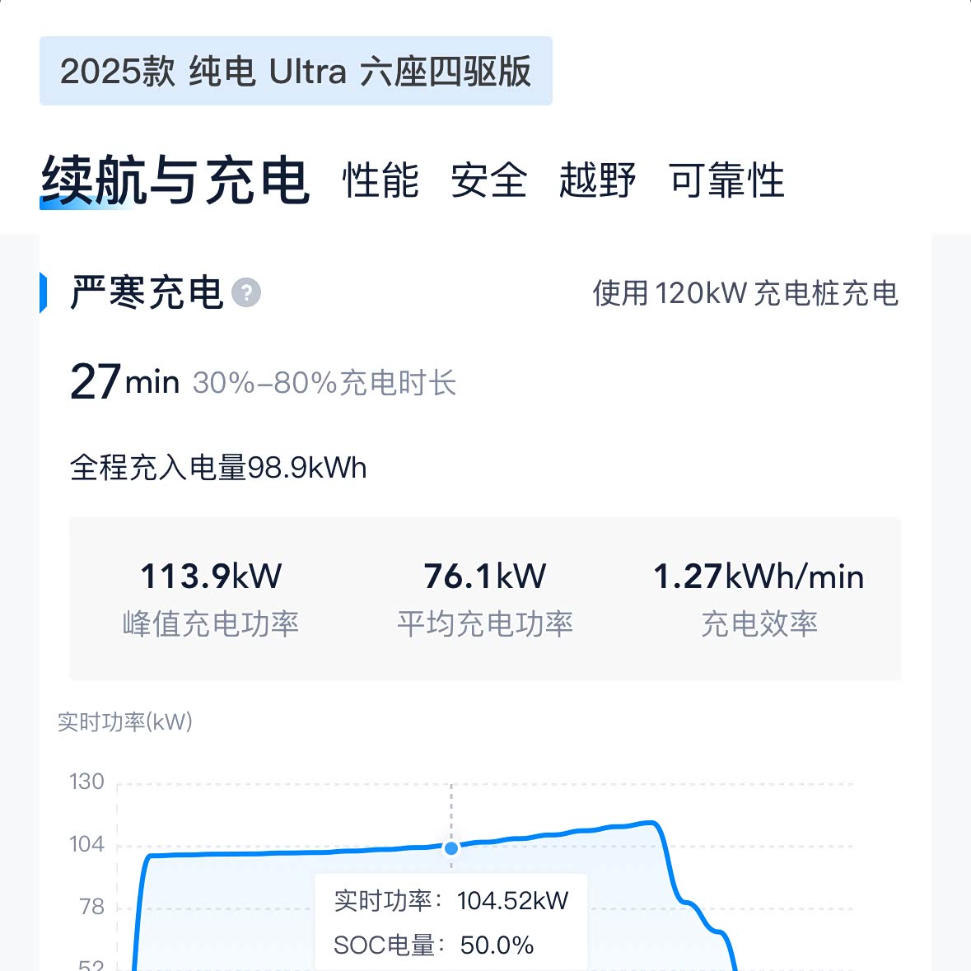Tap the 27min charging duration value
Screen dimensions: 971x971
point(124,382)
